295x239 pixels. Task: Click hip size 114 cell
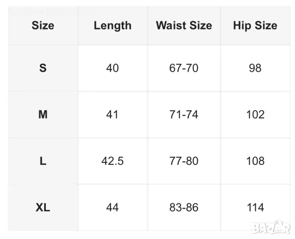[x=255, y=208]
